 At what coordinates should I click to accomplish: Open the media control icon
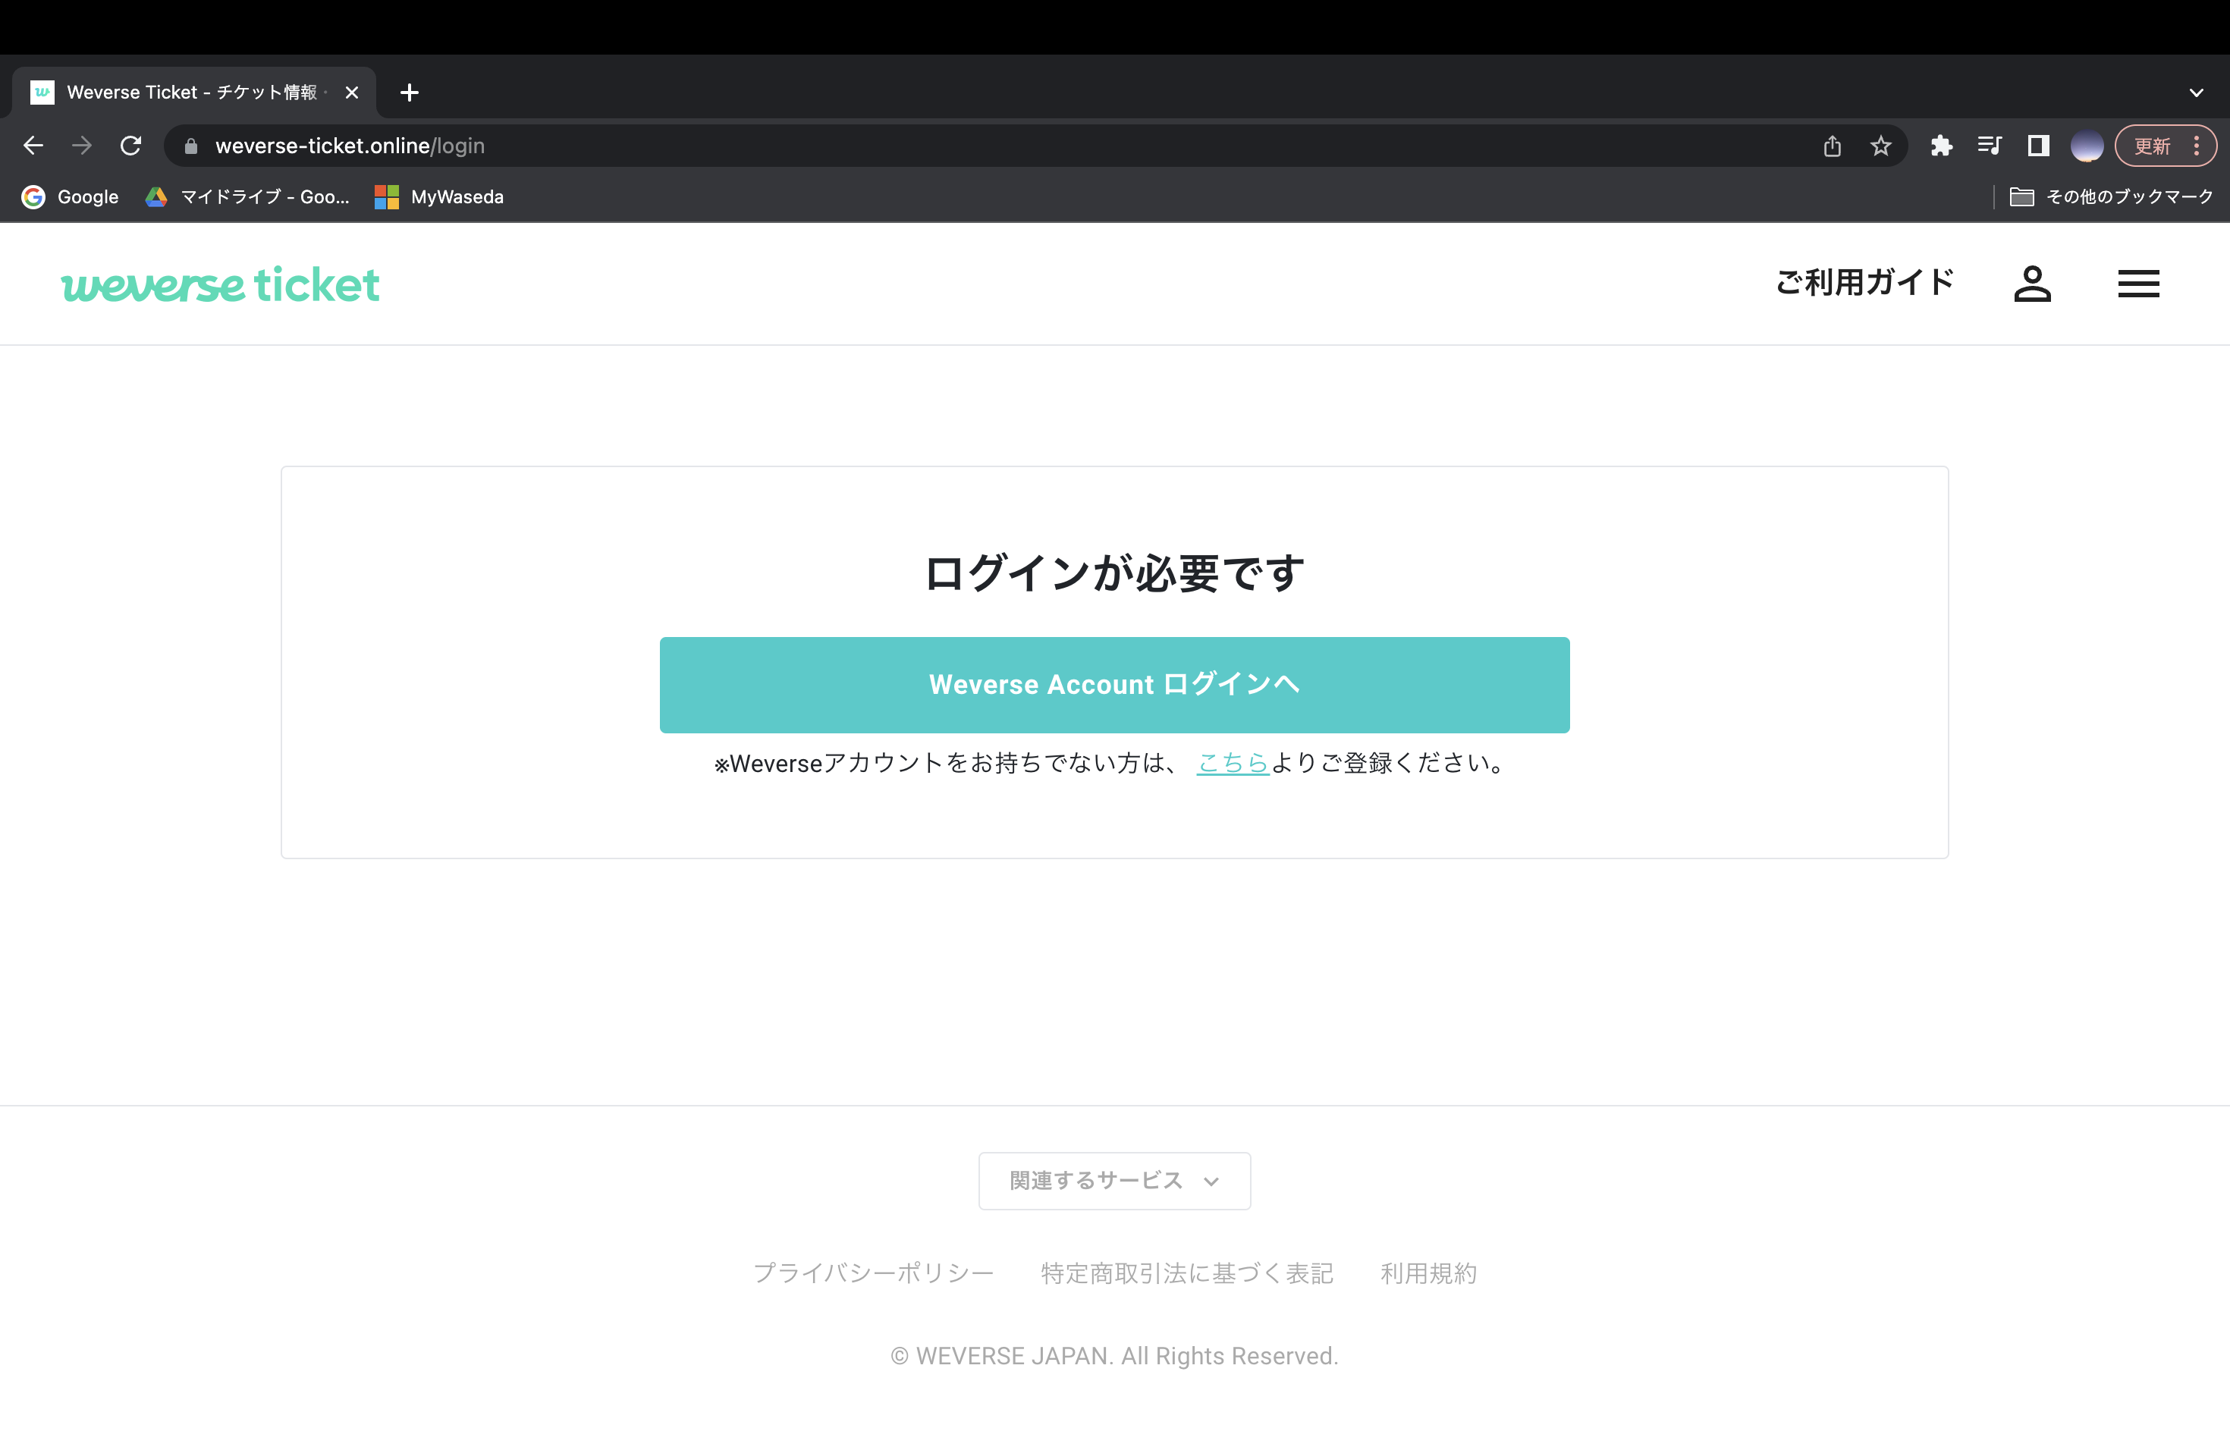pyautogui.click(x=1988, y=146)
